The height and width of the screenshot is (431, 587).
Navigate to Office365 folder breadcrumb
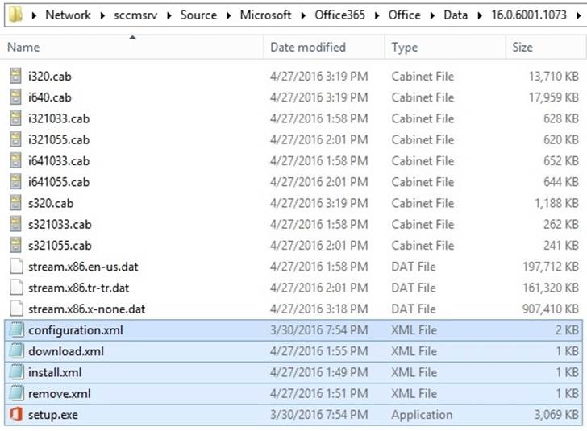point(339,15)
